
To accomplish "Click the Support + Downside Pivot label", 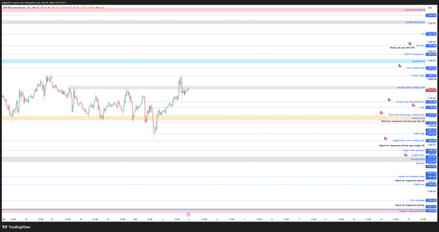I will click(412, 211).
